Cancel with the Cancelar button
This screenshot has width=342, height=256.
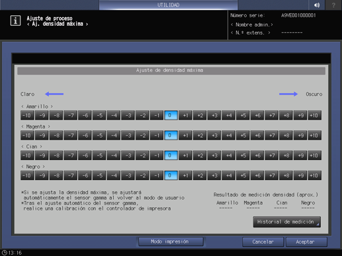pyautogui.click(x=263, y=242)
